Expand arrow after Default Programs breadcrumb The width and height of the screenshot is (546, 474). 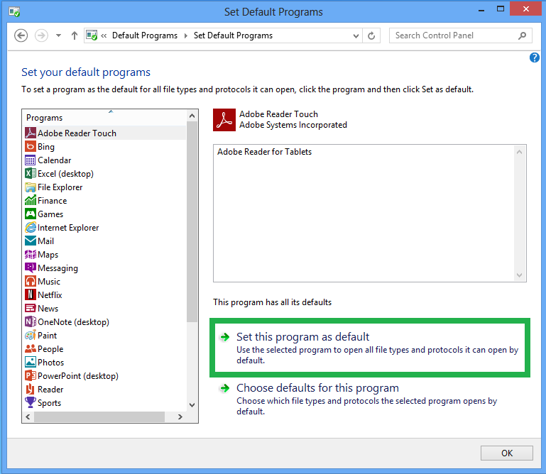coord(186,35)
